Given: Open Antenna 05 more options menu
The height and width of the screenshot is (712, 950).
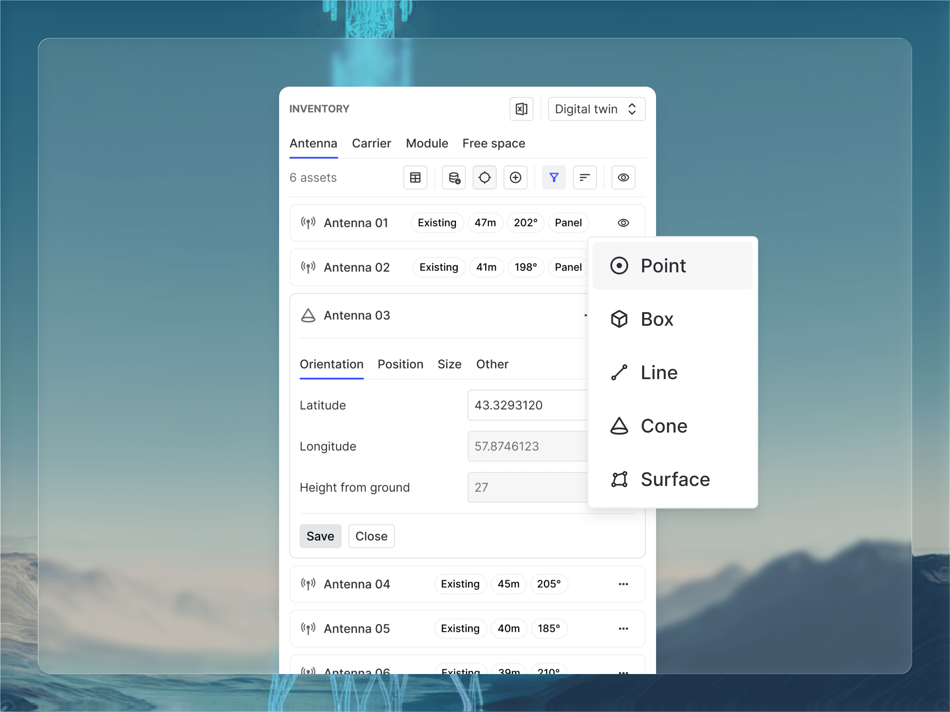Looking at the screenshot, I should pyautogui.click(x=623, y=629).
